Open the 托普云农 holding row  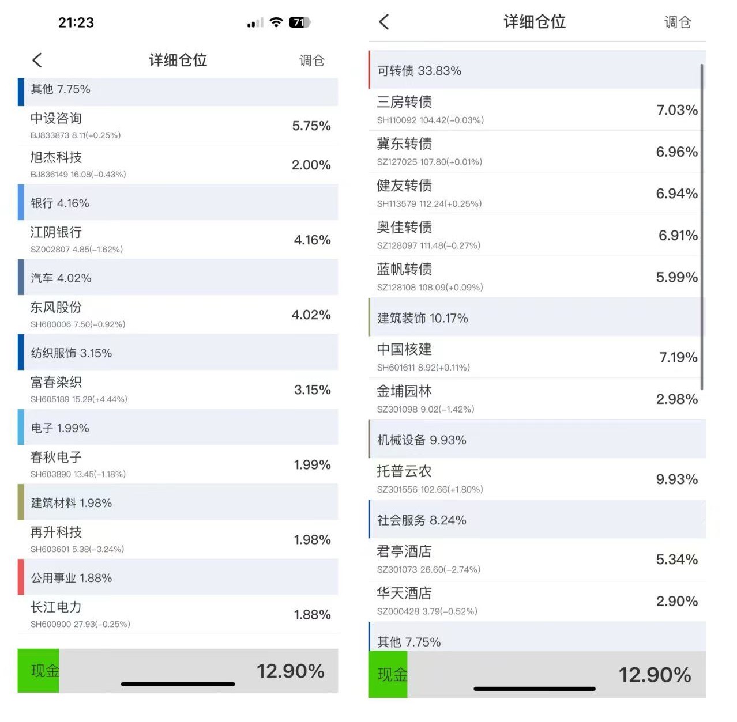[536, 479]
